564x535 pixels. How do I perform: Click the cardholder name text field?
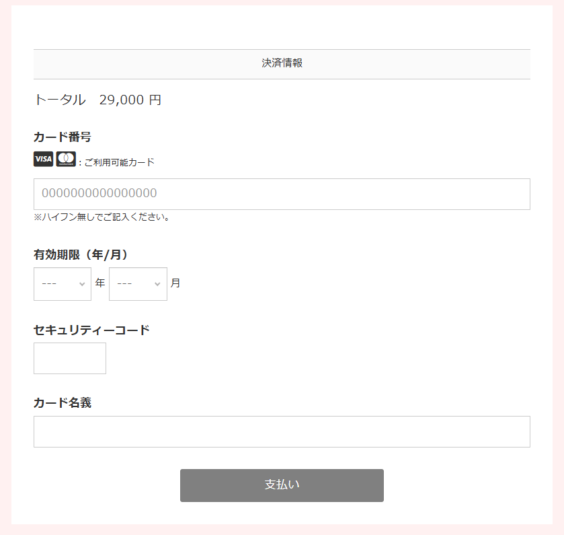282,431
